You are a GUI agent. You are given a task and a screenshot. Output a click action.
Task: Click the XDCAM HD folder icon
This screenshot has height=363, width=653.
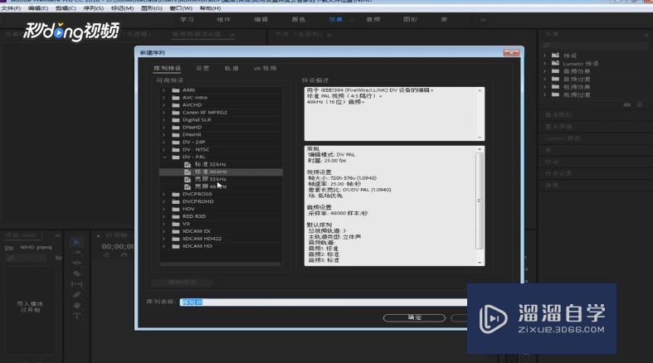coord(176,246)
